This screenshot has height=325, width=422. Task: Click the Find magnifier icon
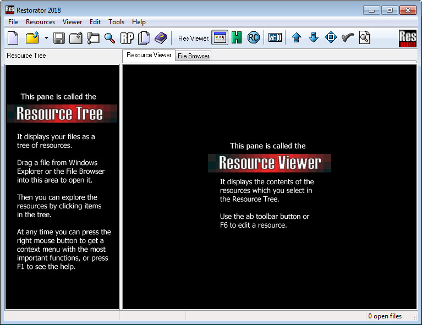click(x=110, y=38)
